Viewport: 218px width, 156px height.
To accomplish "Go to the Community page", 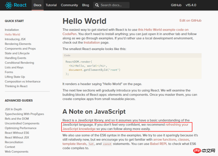I will pos(69,5).
